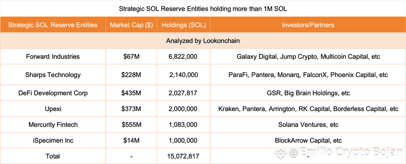This screenshot has width=406, height=164.
Task: Select the $435M market cap cell
Action: 131,93
